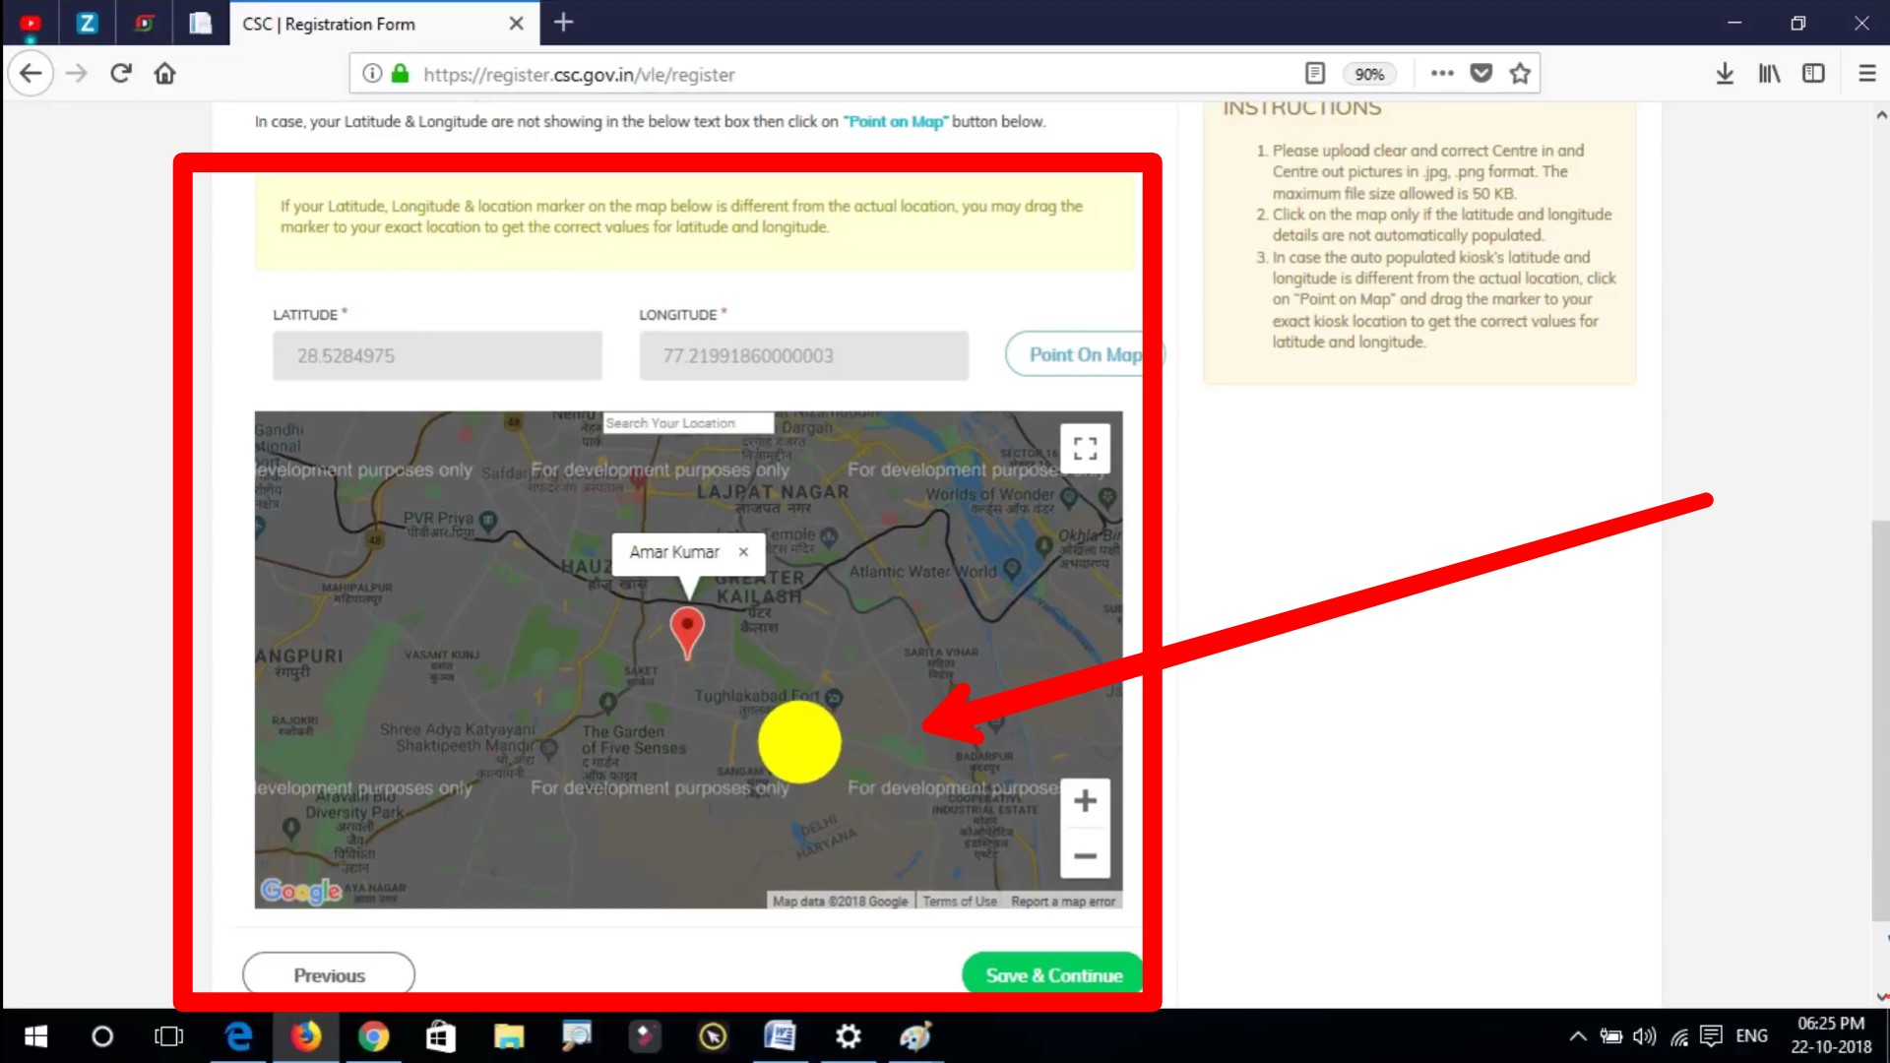Click the Zendesk browser tab icon
The width and height of the screenshot is (1890, 1063).
click(87, 22)
